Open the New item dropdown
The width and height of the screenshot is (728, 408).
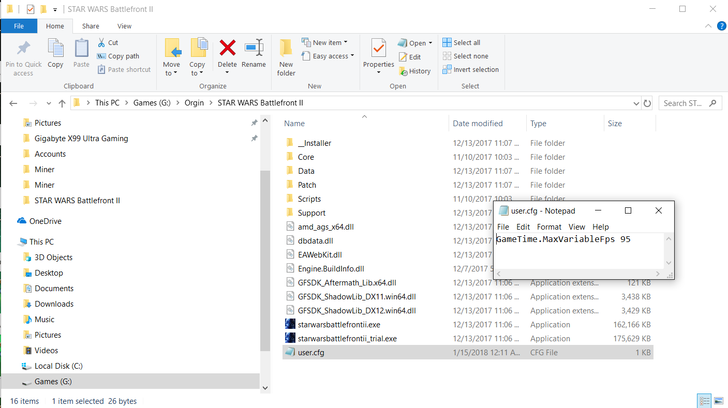tap(345, 42)
